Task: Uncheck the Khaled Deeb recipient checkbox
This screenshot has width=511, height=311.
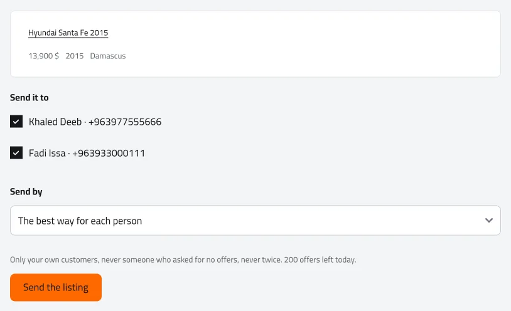Action: coord(16,122)
